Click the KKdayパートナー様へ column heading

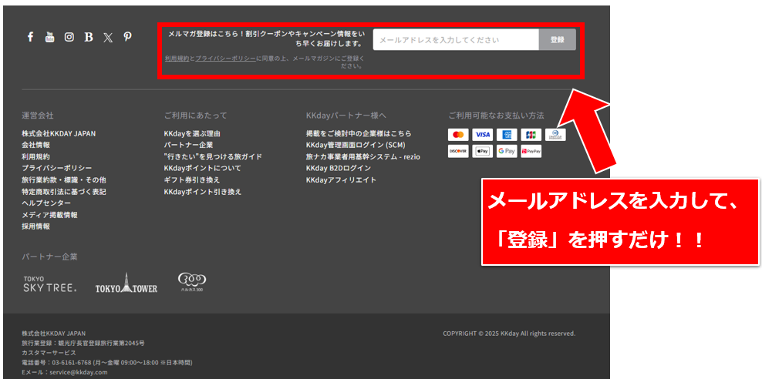pyautogui.click(x=346, y=116)
